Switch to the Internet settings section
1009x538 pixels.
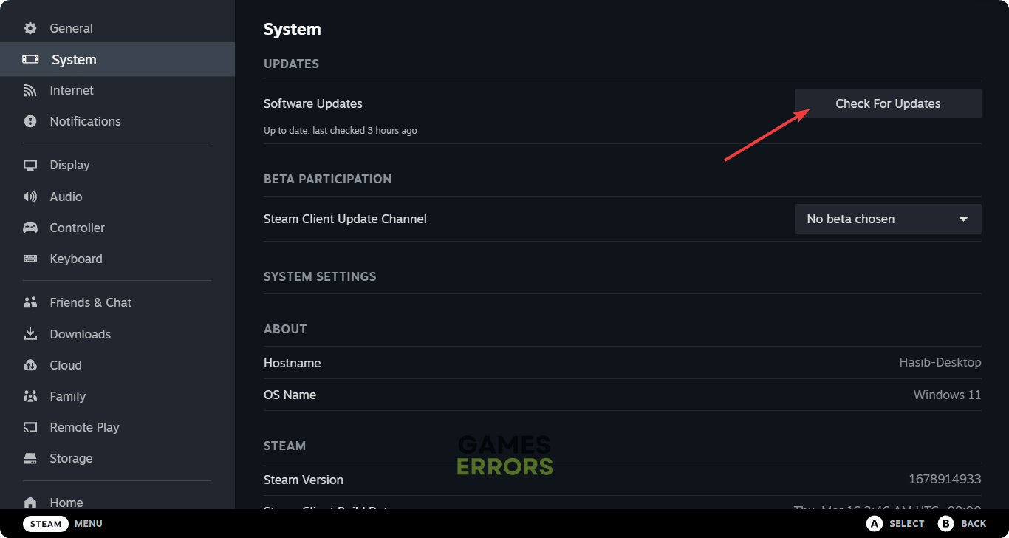71,90
